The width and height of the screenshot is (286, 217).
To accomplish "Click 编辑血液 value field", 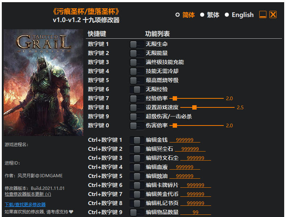I will tap(185, 167).
